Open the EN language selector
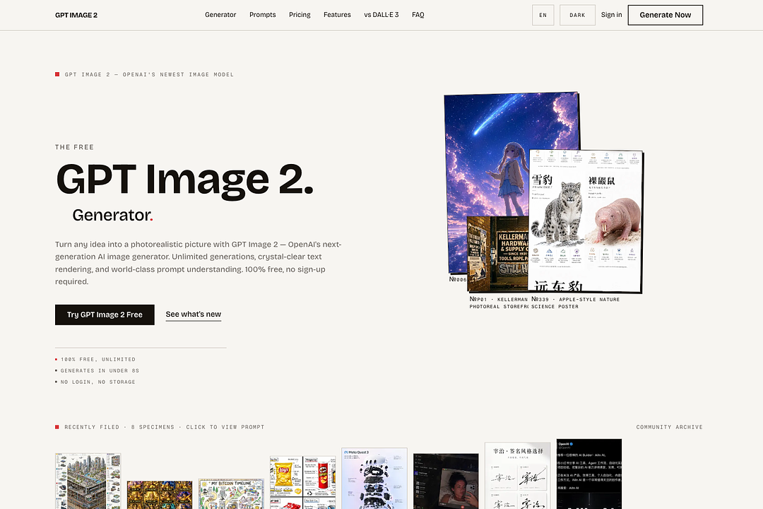Image resolution: width=763 pixels, height=509 pixels. 543,15
